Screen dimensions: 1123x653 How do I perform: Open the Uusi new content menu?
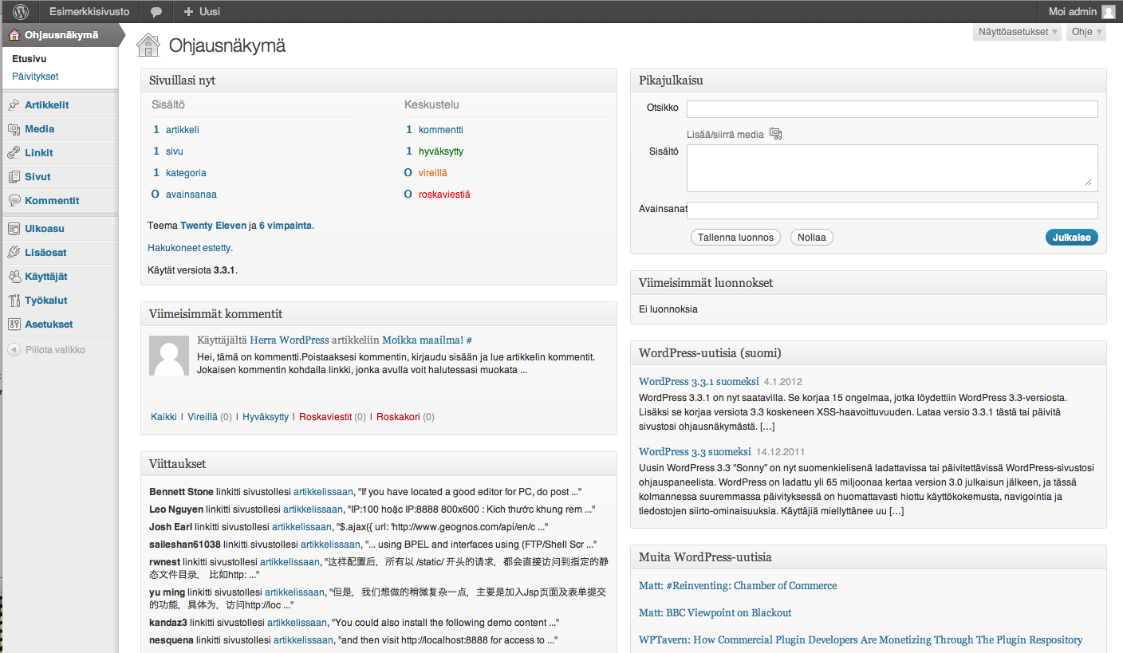202,12
